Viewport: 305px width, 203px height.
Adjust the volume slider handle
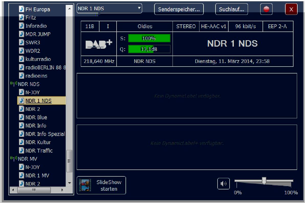pyautogui.click(x=264, y=180)
